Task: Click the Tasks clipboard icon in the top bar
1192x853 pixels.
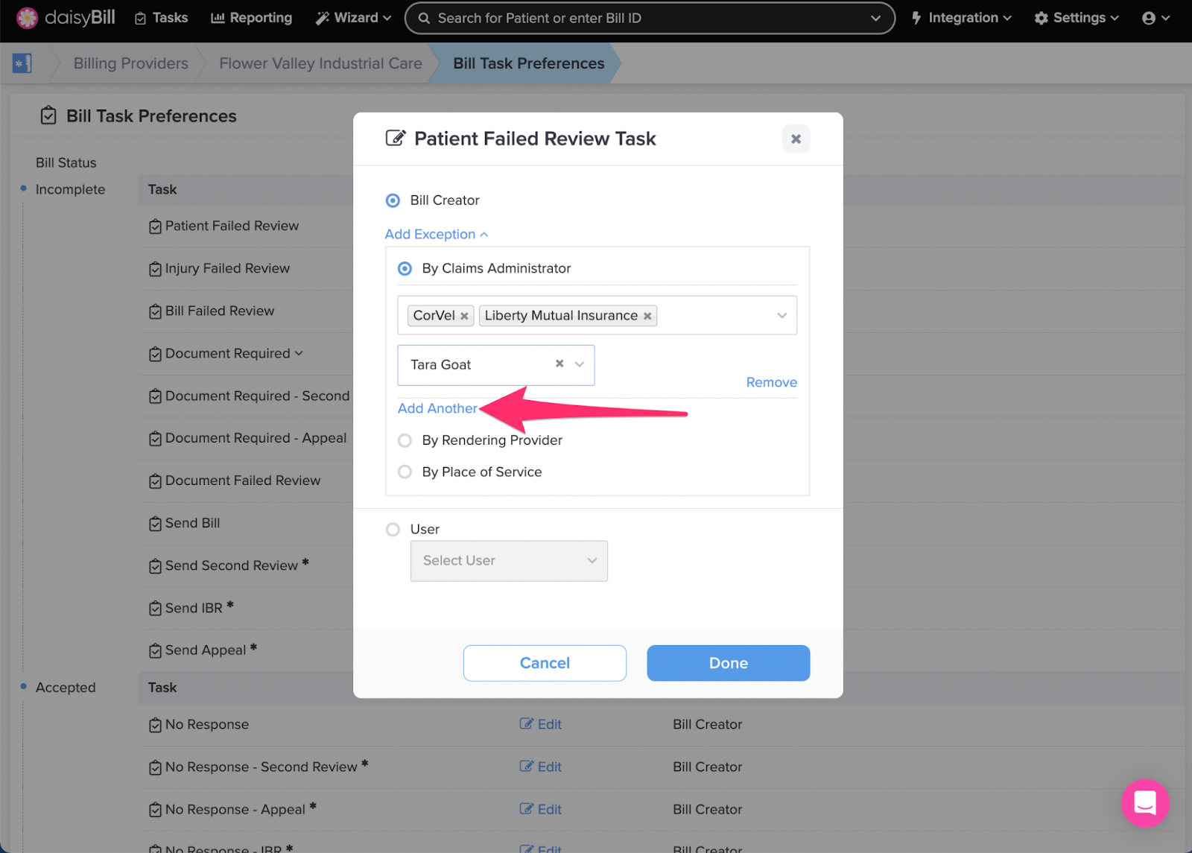Action: tap(139, 17)
